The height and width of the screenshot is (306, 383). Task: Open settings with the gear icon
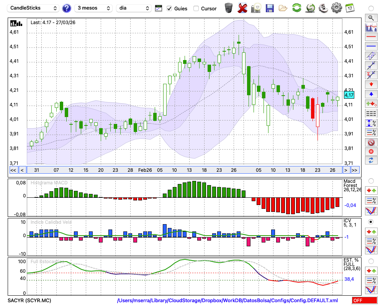coord(337,8)
